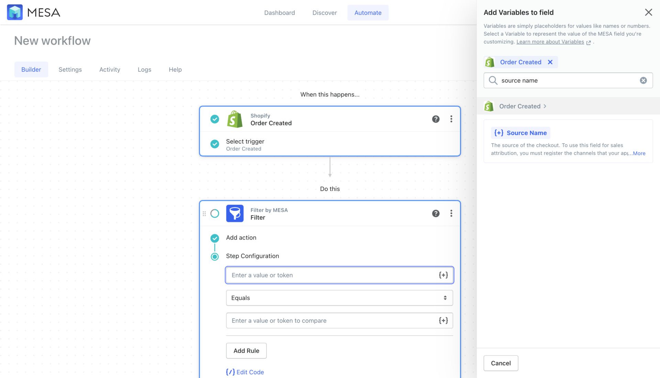Click the Filter by MESA funnel icon
Image resolution: width=660 pixels, height=378 pixels.
[x=235, y=213]
